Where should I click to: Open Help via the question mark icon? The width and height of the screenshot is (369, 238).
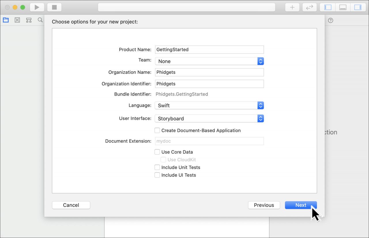(330, 20)
